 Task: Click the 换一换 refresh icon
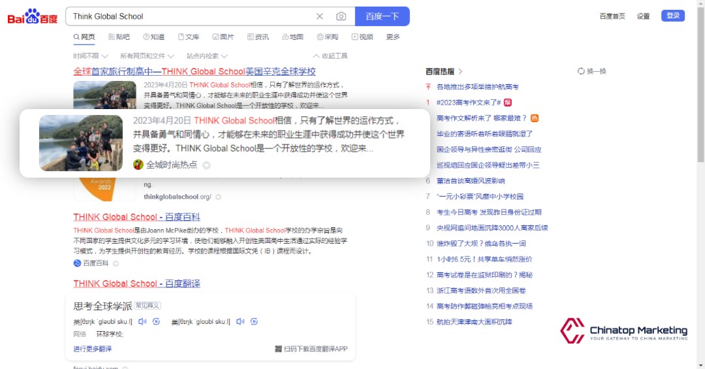pyautogui.click(x=581, y=71)
